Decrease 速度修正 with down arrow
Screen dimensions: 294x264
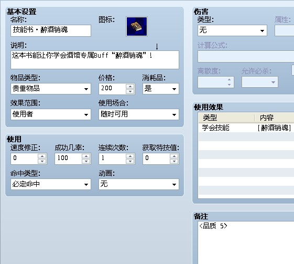(x=42, y=161)
